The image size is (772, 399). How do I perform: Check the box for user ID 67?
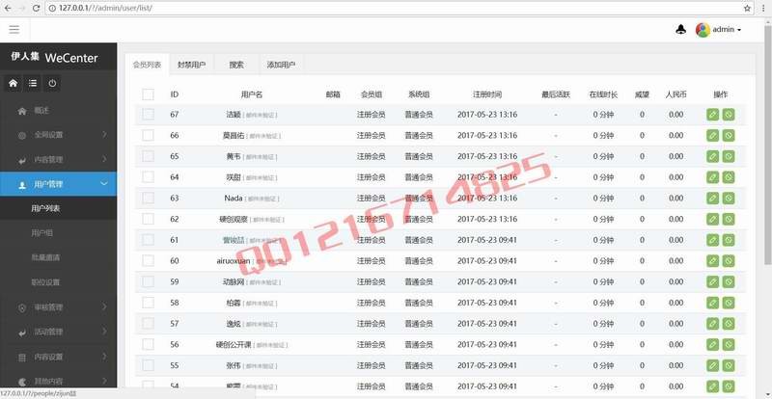tap(148, 115)
